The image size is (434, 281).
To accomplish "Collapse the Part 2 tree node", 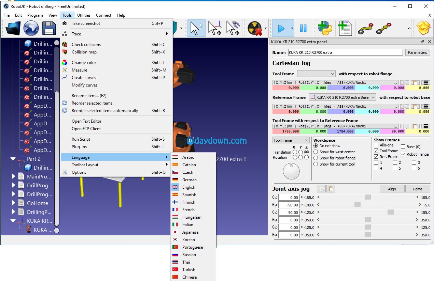I will pos(13,159).
